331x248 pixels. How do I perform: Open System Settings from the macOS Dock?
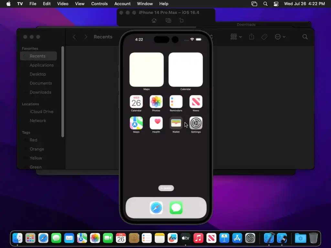250,238
